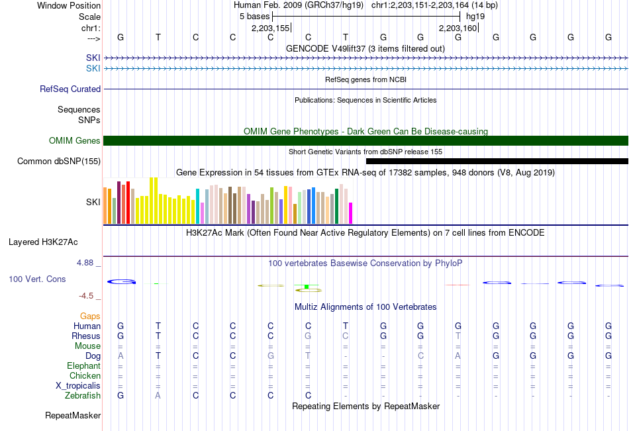Click the Gaps label in Multiz track
Viewport: 629px width, 431px height.
tap(90, 316)
